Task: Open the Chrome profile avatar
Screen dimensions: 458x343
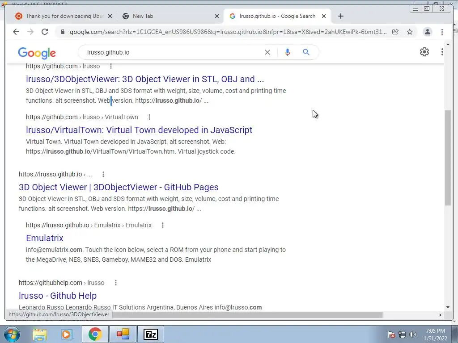Action: pos(427,32)
